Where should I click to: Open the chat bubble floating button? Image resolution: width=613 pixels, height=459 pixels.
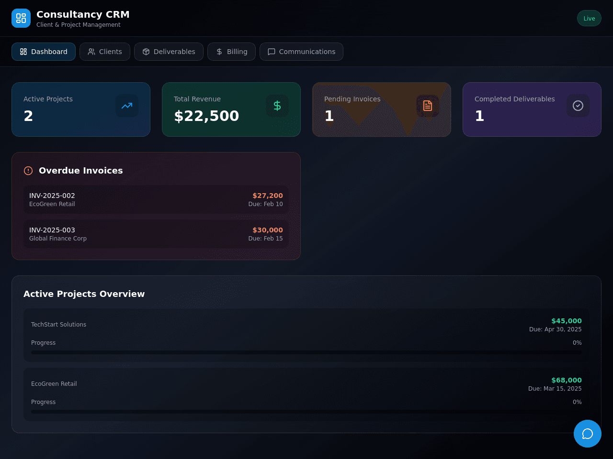point(588,434)
